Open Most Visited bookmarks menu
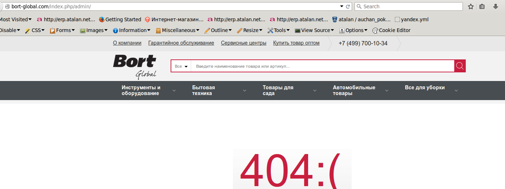 (x=15, y=19)
